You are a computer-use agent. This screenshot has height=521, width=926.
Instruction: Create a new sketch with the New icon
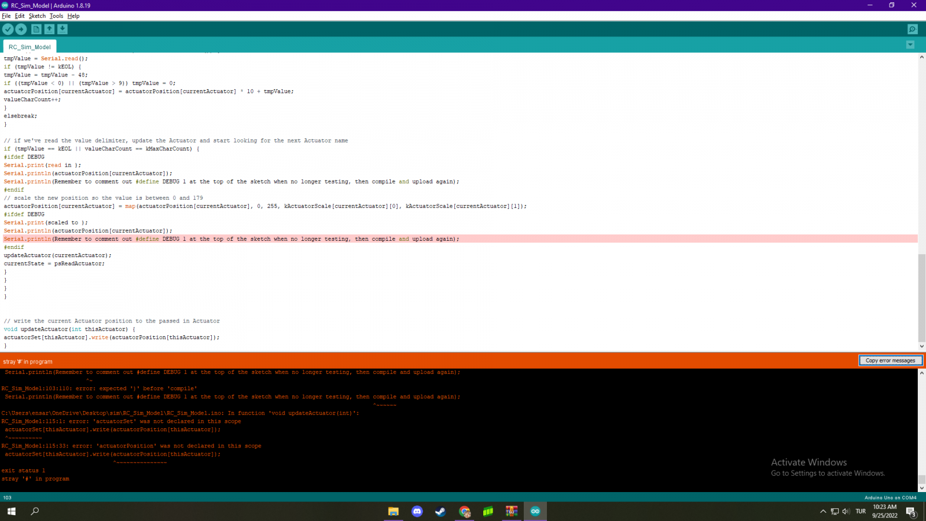coord(36,29)
